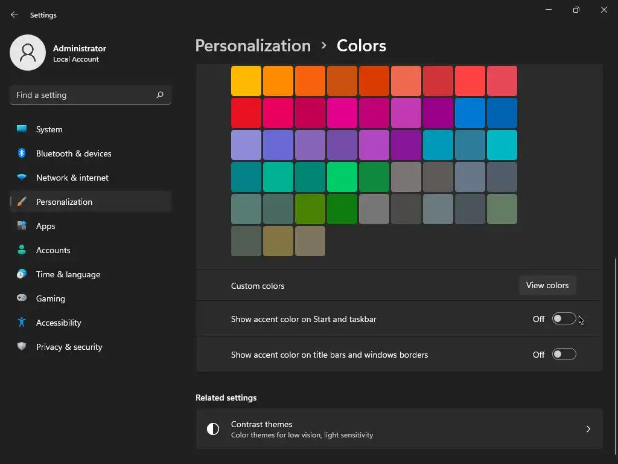Click the Bluetooth & devices icon
618x464 pixels.
22,153
